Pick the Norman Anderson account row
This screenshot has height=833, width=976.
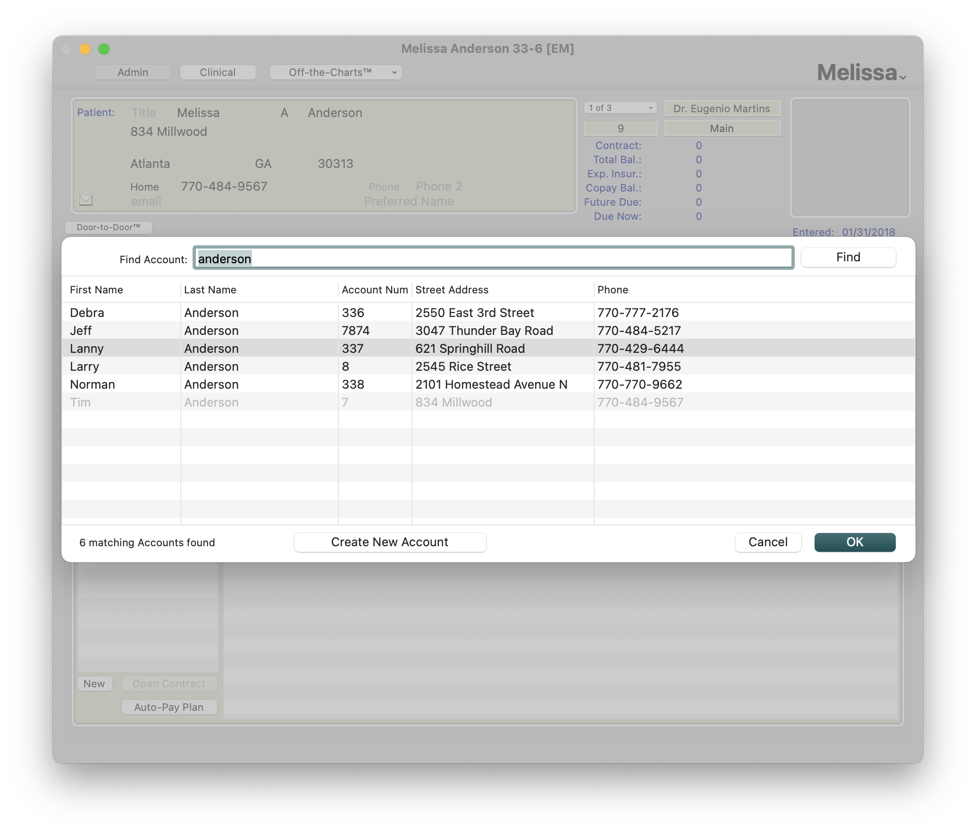tap(302, 384)
